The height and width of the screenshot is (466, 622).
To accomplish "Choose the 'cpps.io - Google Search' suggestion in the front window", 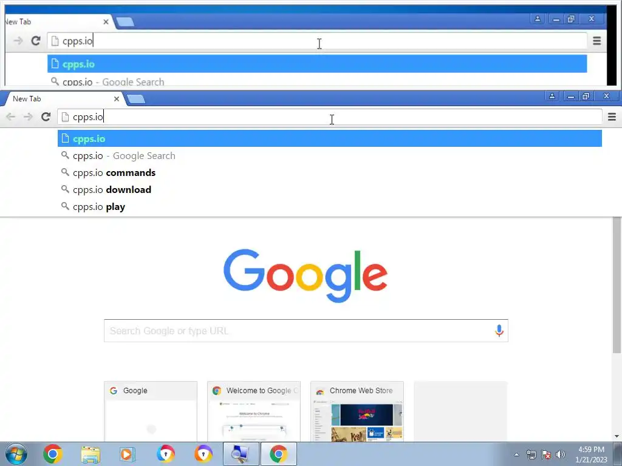I will click(x=330, y=156).
